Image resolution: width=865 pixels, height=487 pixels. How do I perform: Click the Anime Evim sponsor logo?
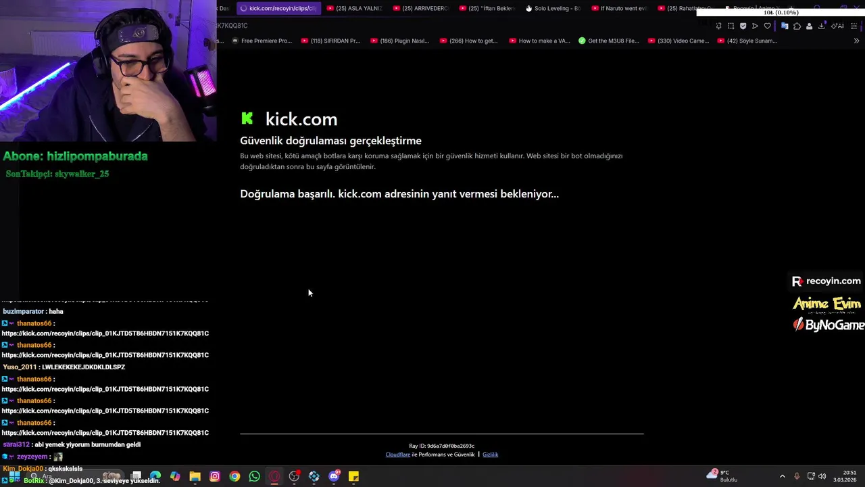point(827,304)
